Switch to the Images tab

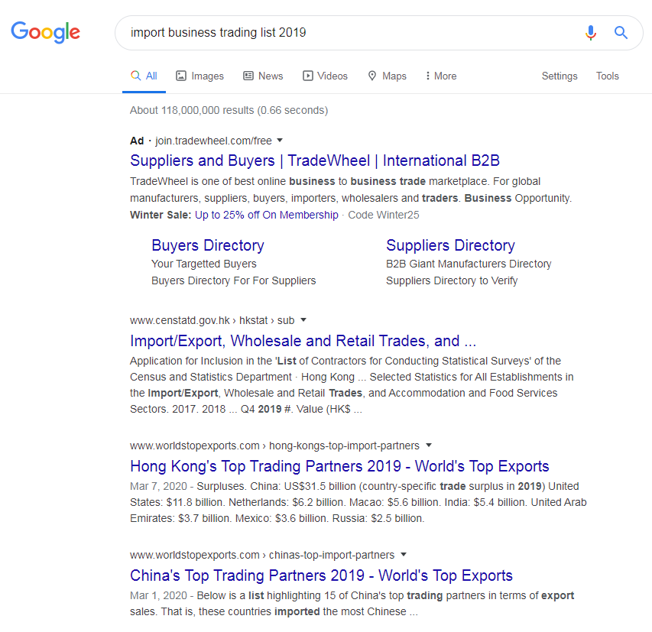pyautogui.click(x=200, y=76)
